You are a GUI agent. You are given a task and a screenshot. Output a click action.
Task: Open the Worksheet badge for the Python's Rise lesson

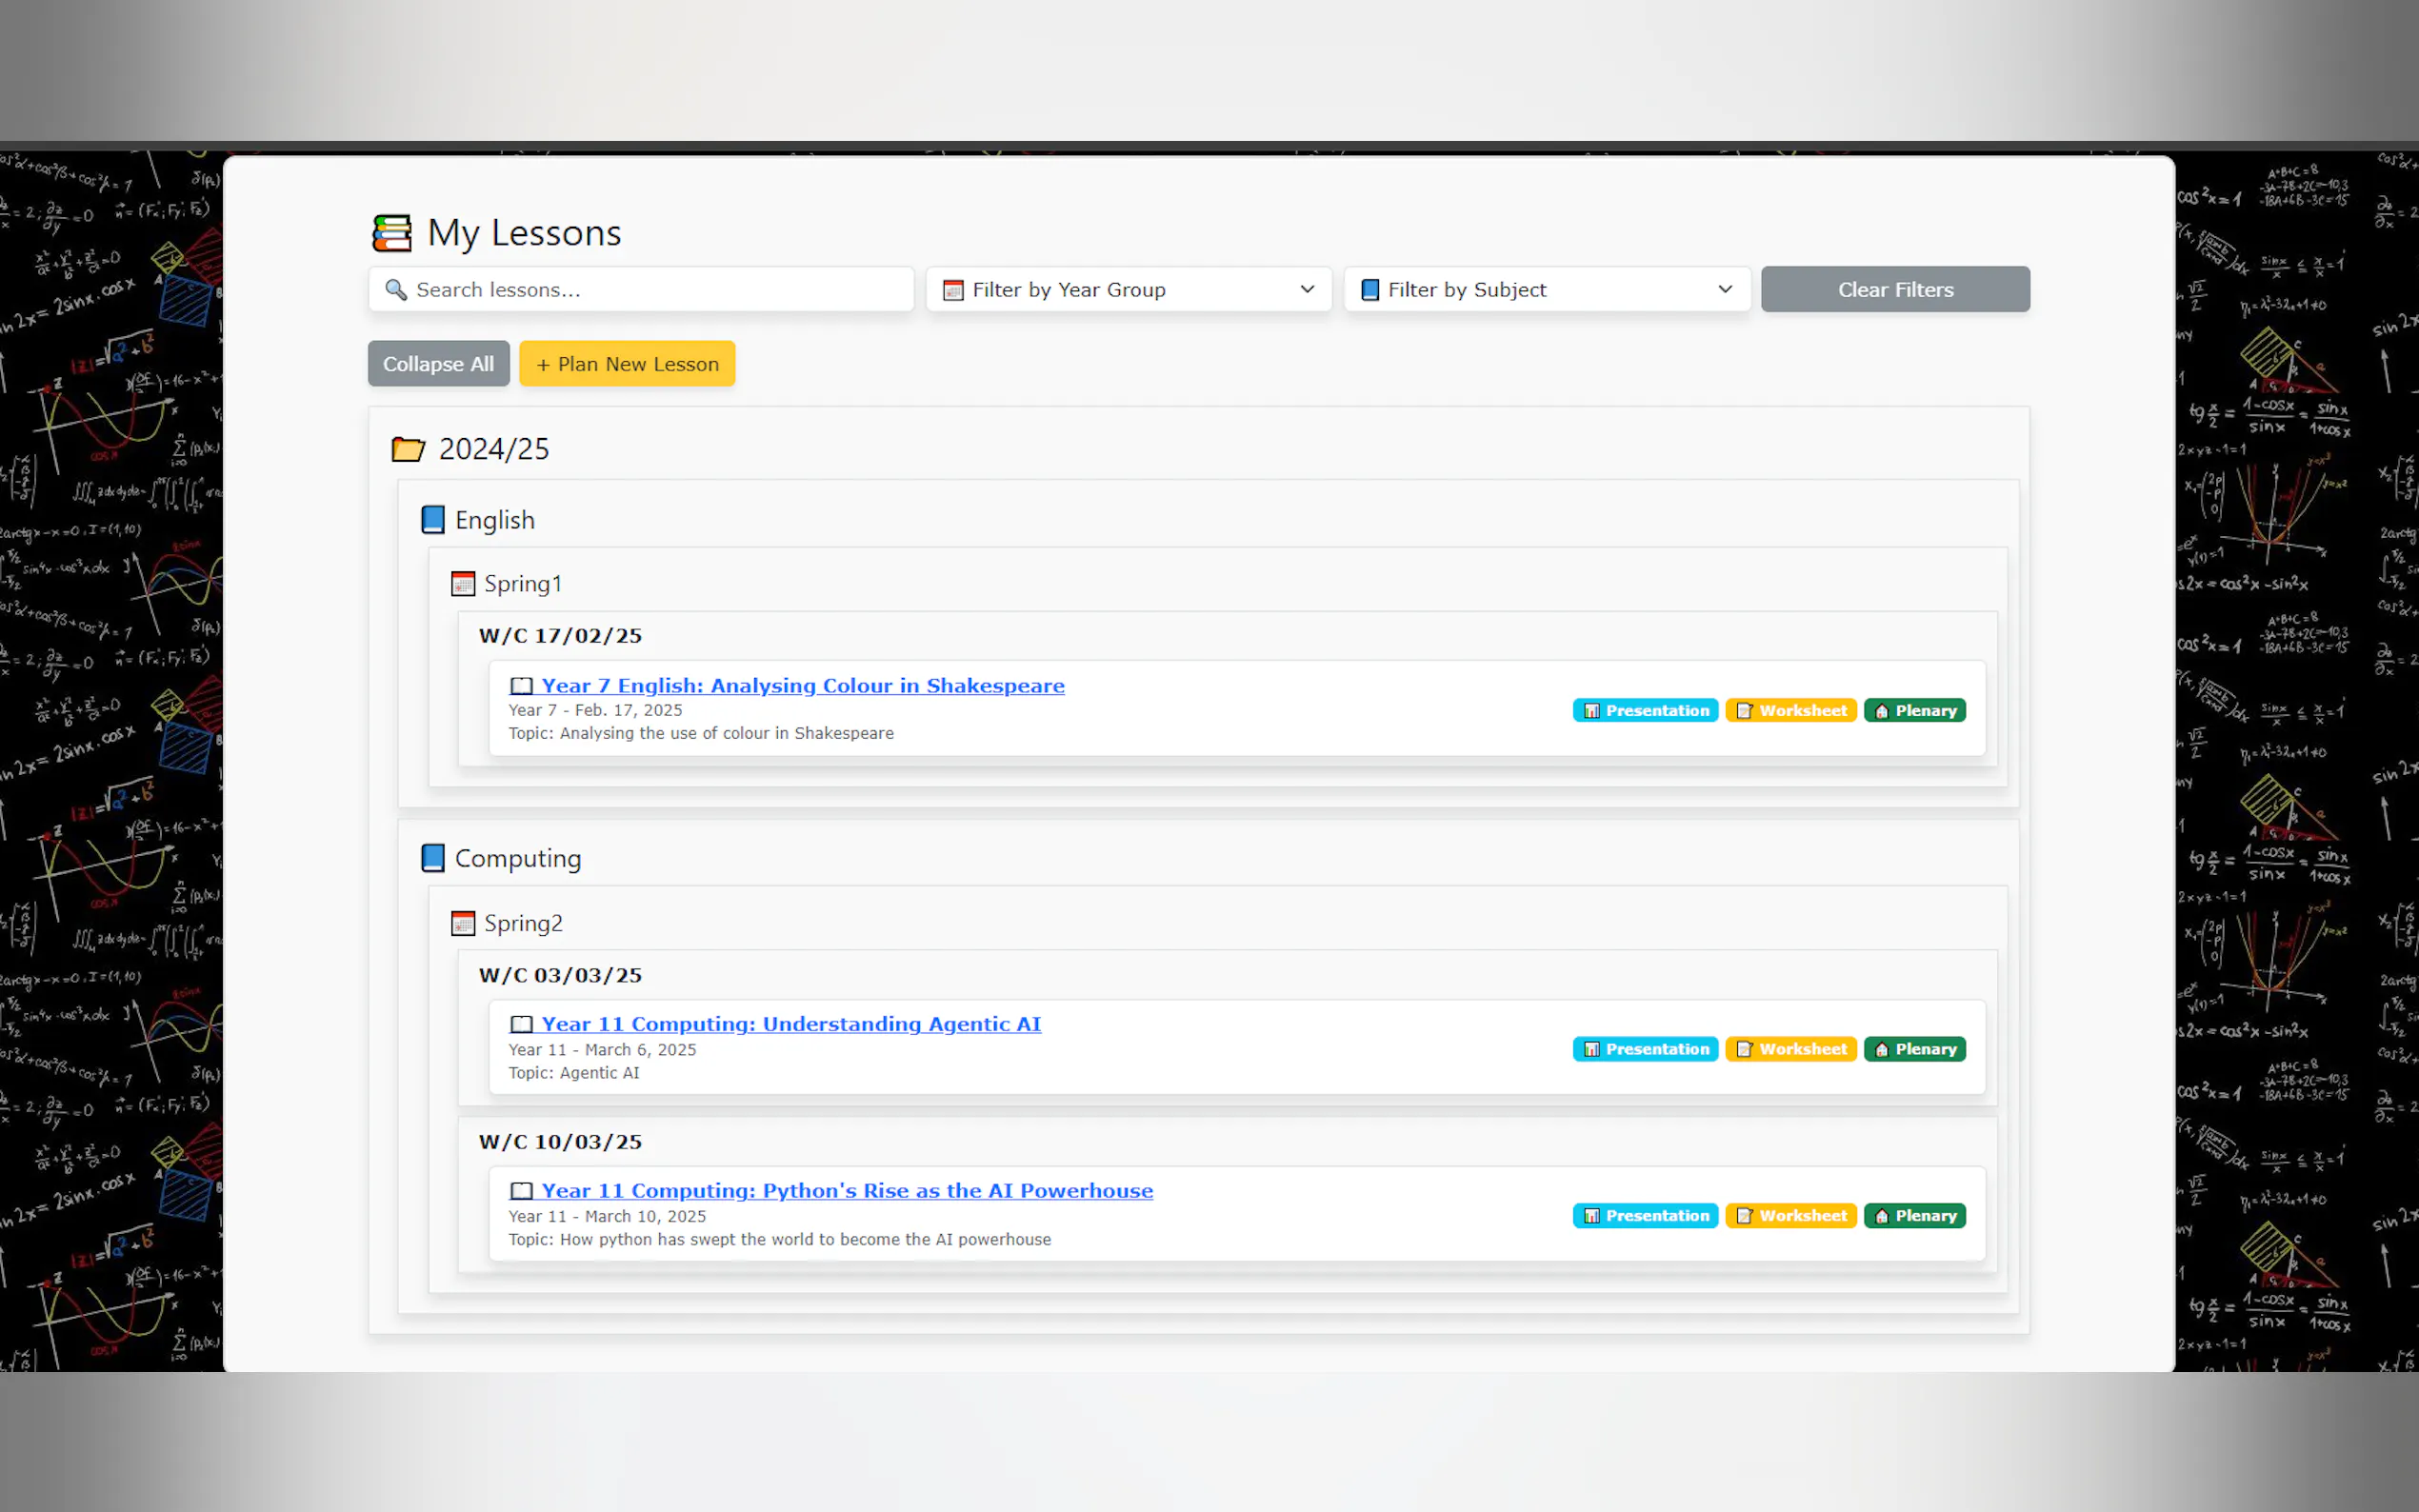point(1790,1216)
